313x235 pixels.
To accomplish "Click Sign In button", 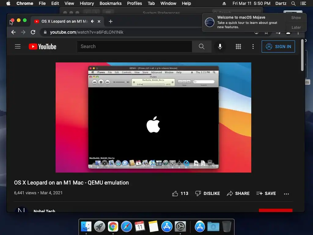I will tap(278, 47).
